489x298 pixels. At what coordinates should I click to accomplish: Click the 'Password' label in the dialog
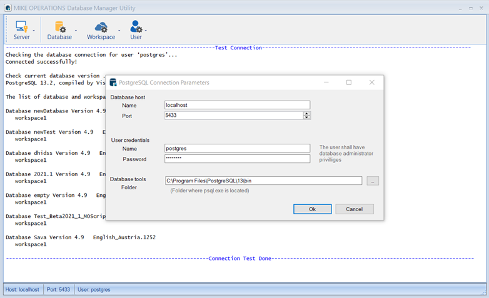click(134, 159)
